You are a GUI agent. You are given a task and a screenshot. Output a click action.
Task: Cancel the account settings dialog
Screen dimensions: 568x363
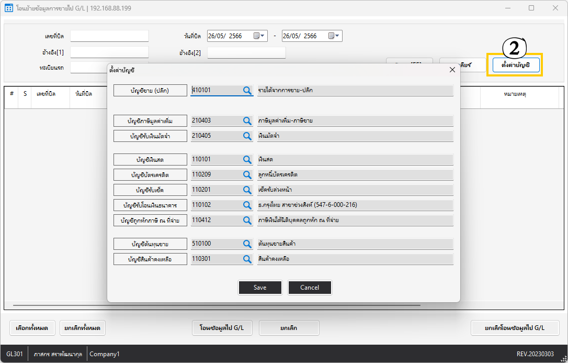(x=310, y=288)
